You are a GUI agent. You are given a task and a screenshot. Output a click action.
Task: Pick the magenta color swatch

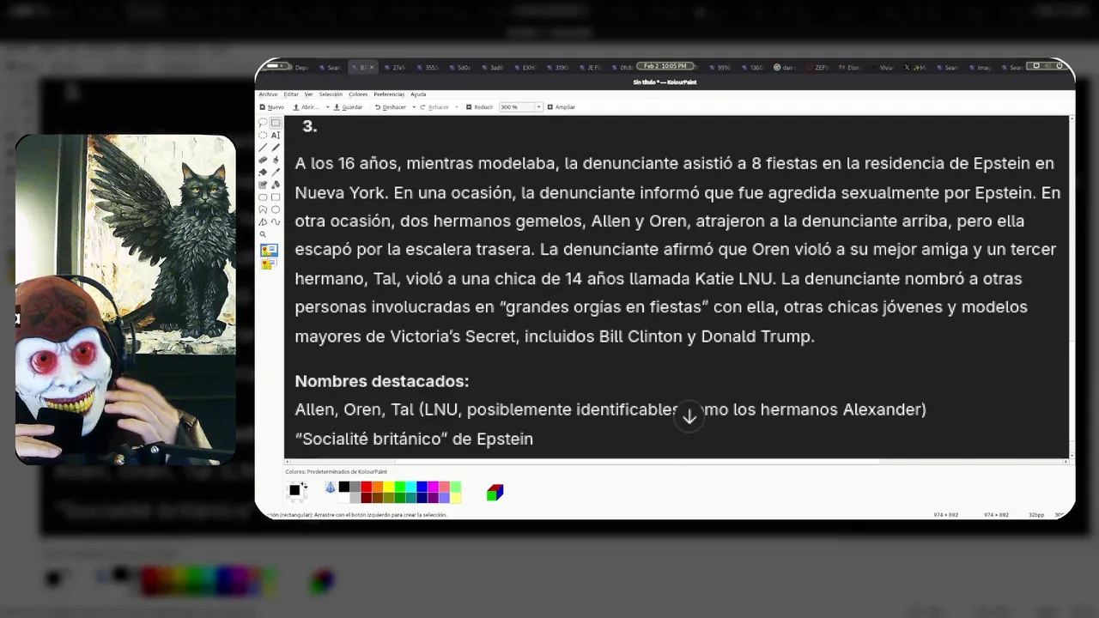point(434,487)
